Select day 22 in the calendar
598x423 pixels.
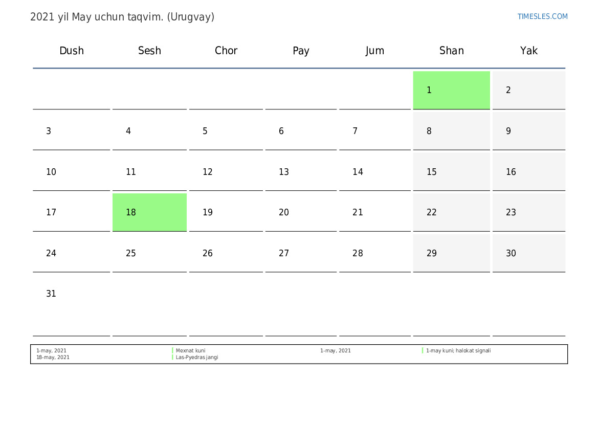tap(452, 212)
